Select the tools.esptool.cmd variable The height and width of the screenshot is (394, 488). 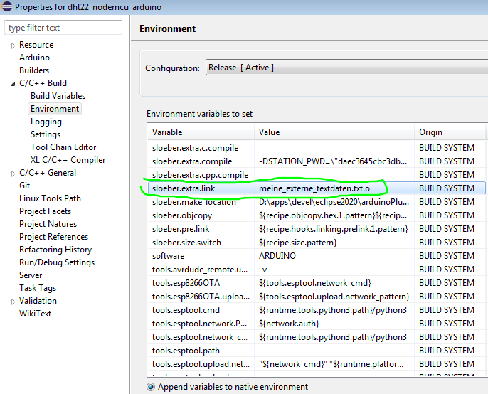186,310
